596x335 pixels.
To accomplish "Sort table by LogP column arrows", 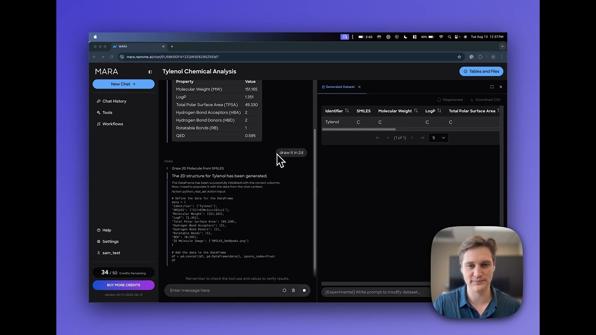I will click(439, 111).
